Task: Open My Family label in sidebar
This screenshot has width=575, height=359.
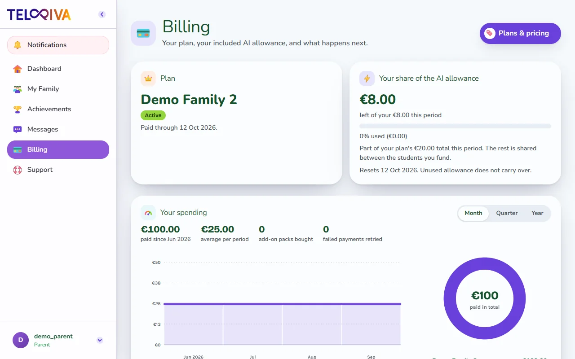Action: (43, 89)
